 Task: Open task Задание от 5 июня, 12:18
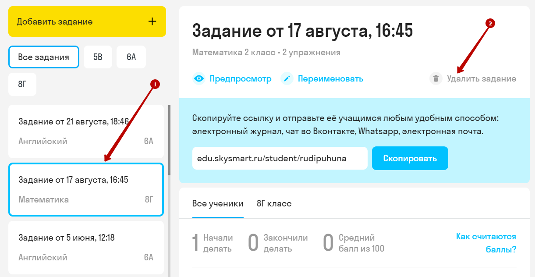(86, 248)
